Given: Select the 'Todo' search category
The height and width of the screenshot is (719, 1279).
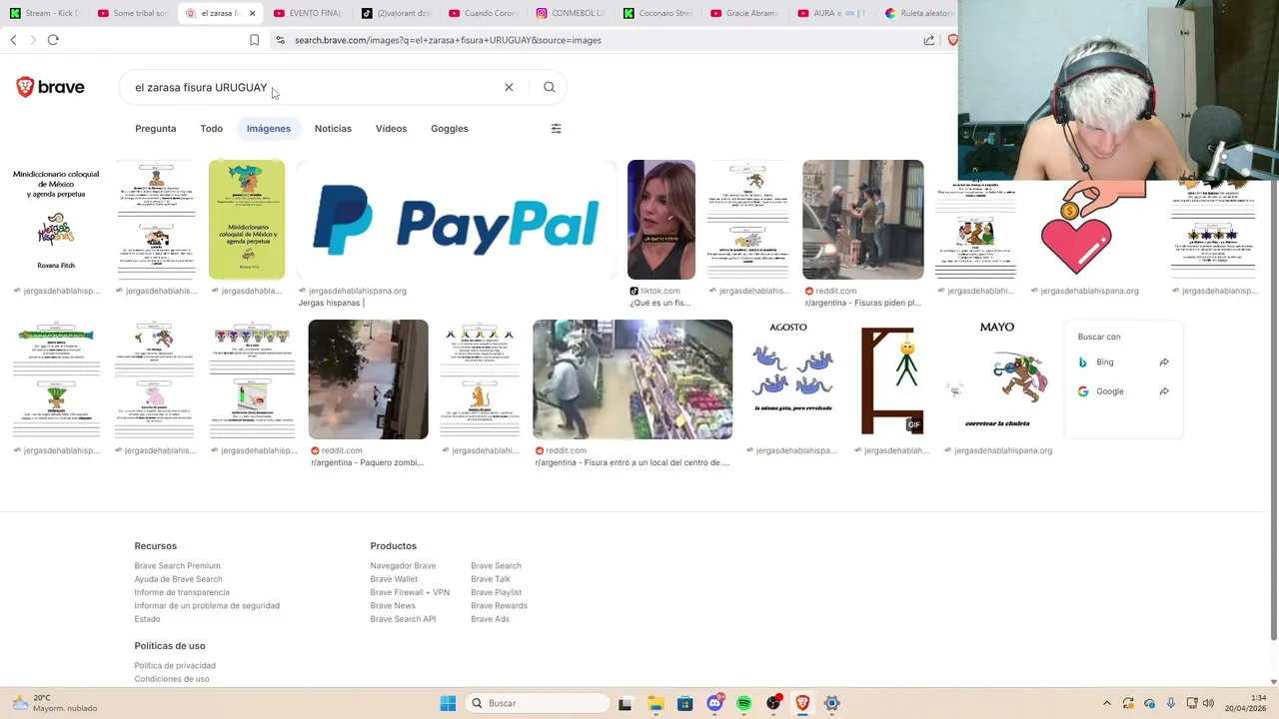Looking at the screenshot, I should pyautogui.click(x=211, y=129).
